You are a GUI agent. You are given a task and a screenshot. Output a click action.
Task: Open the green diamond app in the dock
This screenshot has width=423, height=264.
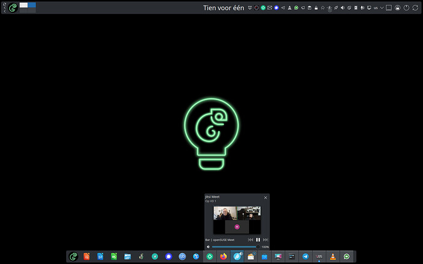210,257
